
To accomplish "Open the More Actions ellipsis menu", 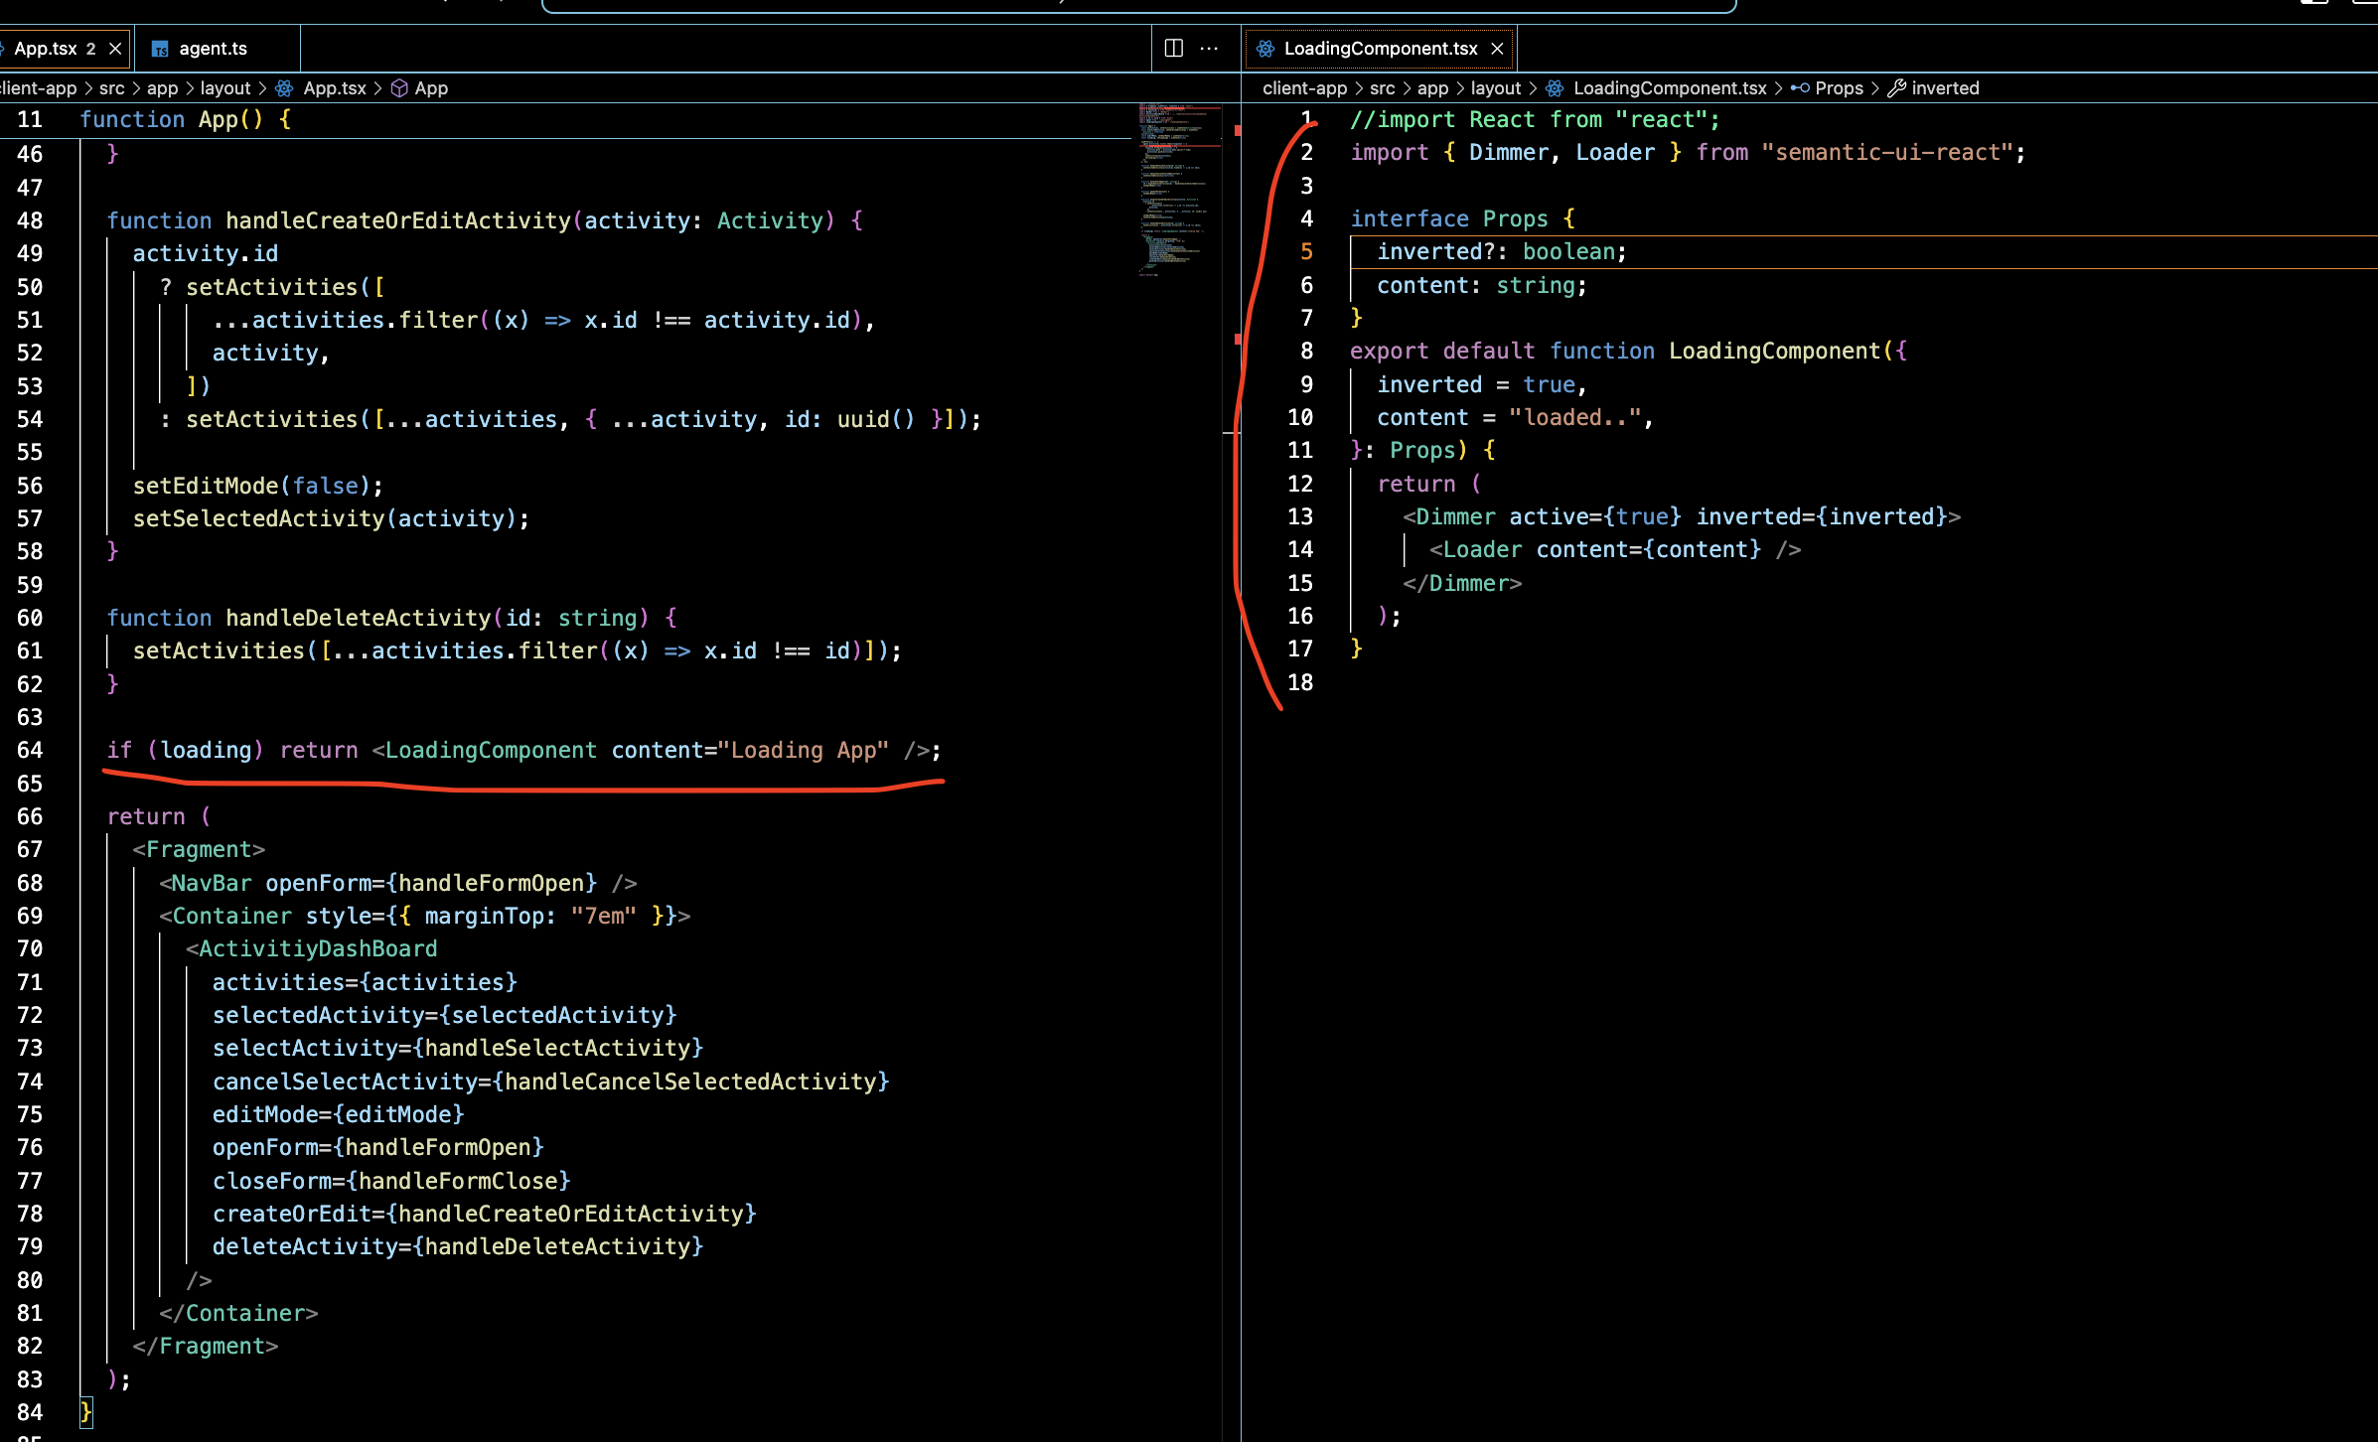I will [x=1209, y=48].
